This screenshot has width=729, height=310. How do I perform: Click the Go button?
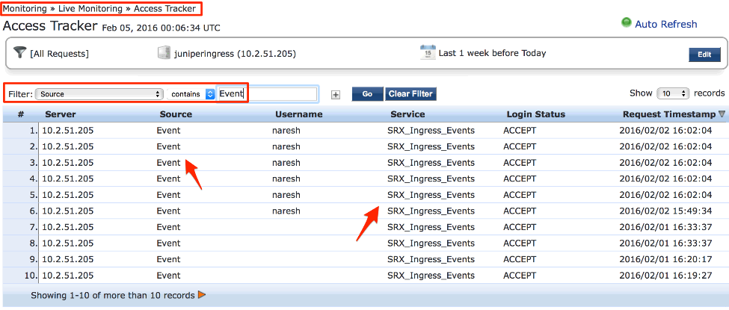pos(367,94)
